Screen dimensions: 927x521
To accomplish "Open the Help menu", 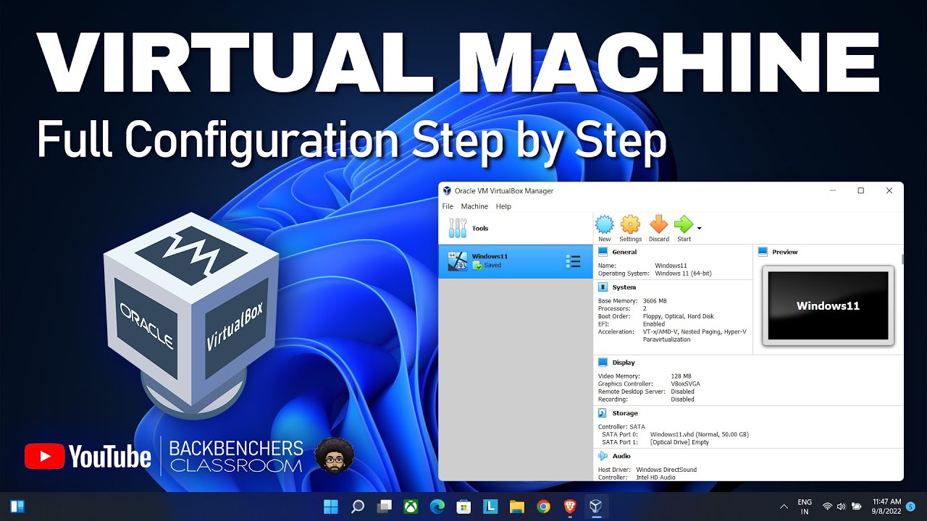I will [x=503, y=206].
